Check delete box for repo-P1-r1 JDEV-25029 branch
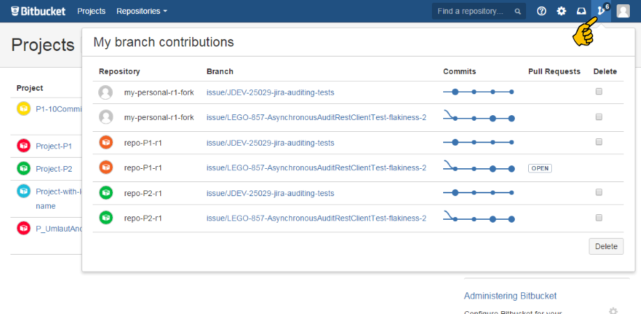The width and height of the screenshot is (641, 314). point(599,142)
